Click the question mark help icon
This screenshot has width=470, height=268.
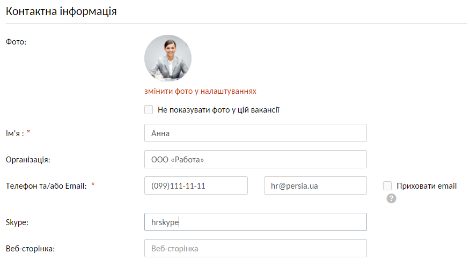391,198
